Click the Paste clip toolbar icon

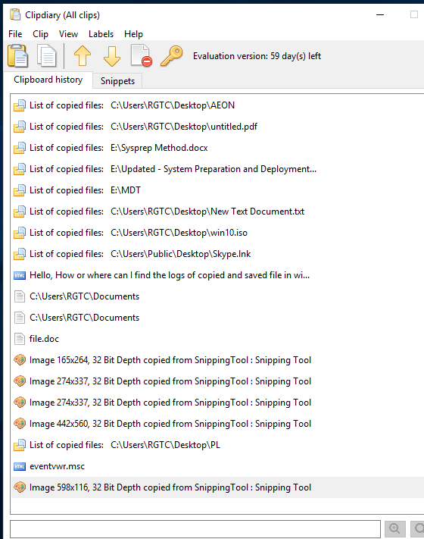[x=17, y=55]
